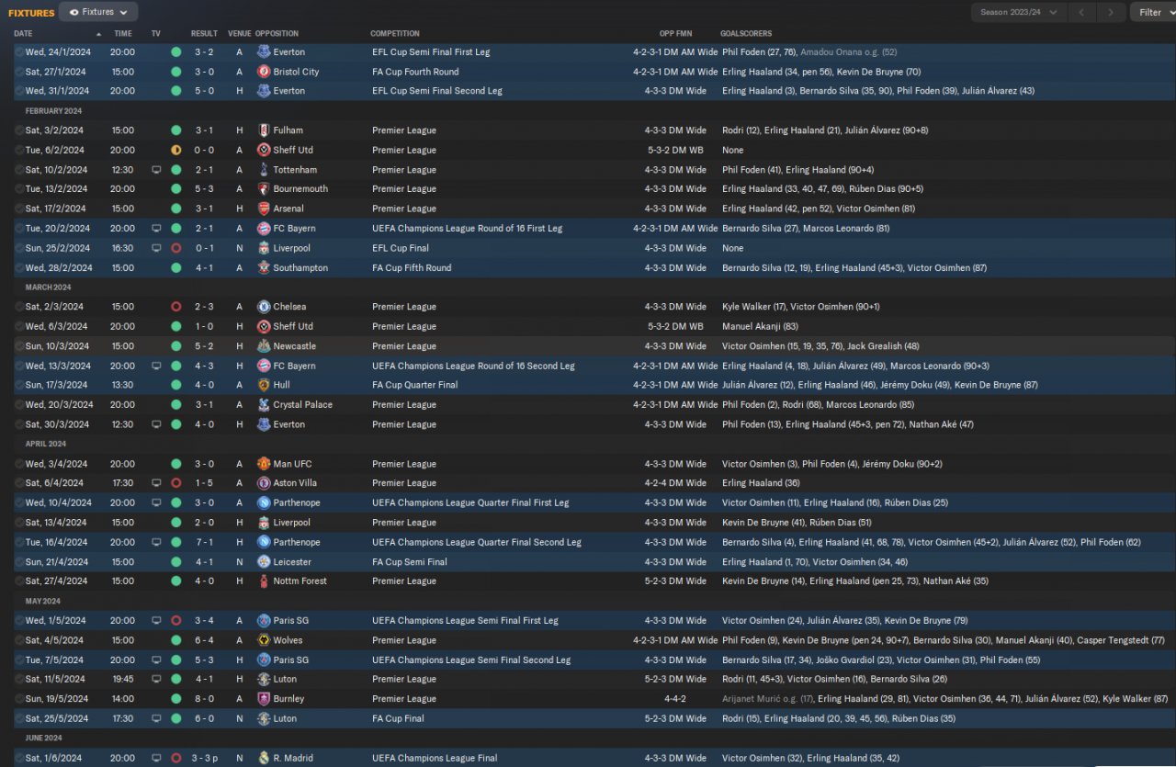Click the Aston Villa club badge
Image resolution: width=1176 pixels, height=767 pixels.
pyautogui.click(x=264, y=483)
